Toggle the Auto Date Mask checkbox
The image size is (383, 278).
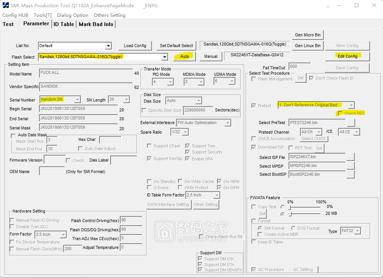coord(13,135)
